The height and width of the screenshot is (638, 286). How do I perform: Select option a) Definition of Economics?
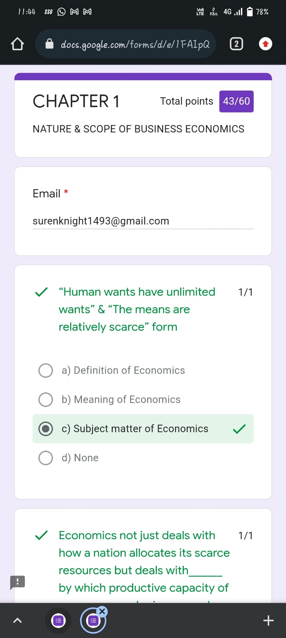point(45,370)
